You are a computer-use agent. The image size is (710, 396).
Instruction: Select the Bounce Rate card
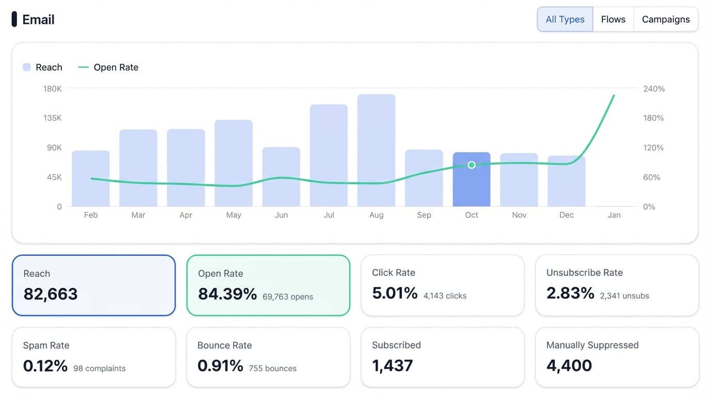coord(268,357)
